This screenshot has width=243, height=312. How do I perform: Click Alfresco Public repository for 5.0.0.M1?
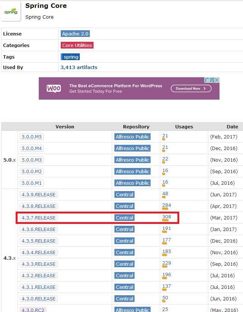[x=132, y=183]
